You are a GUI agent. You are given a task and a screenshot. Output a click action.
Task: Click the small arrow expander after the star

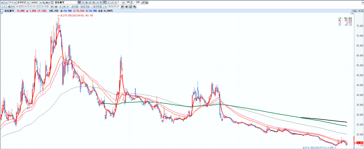[x=49, y=2]
